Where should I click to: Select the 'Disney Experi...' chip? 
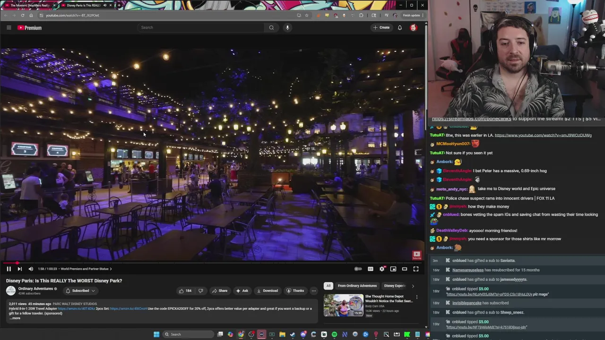tap(395, 286)
